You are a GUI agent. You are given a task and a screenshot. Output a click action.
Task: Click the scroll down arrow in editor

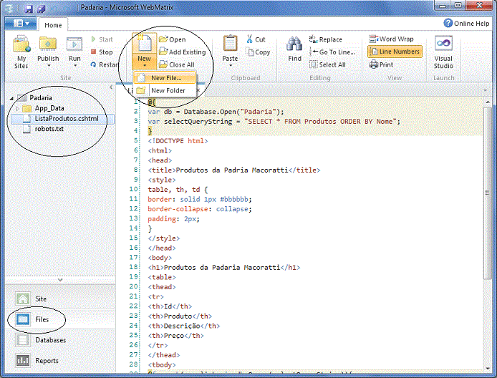click(x=488, y=368)
